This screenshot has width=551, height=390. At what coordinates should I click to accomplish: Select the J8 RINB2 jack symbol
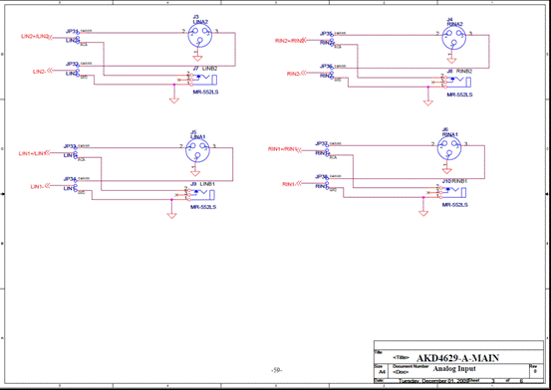(x=457, y=82)
